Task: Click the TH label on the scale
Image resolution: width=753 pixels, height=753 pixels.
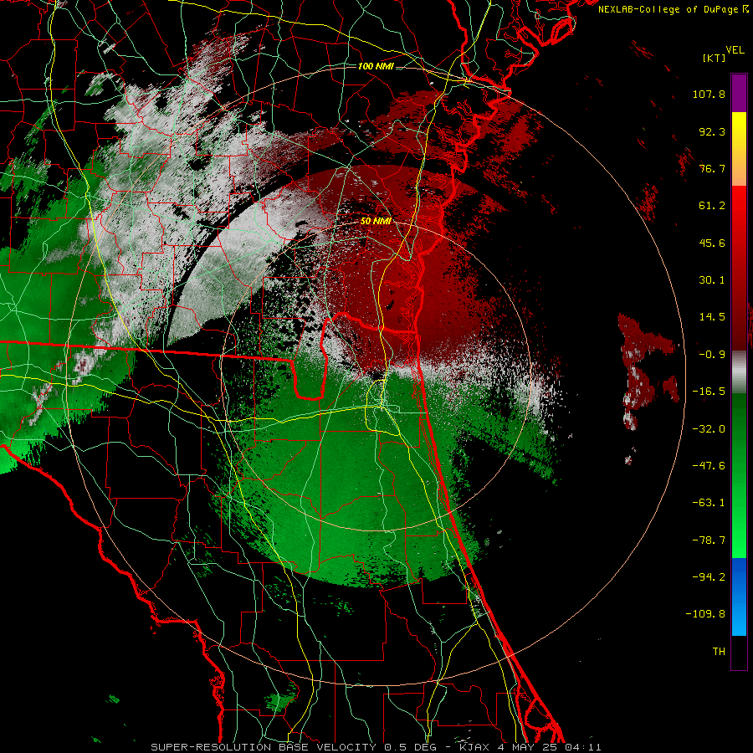Action: pos(719,651)
